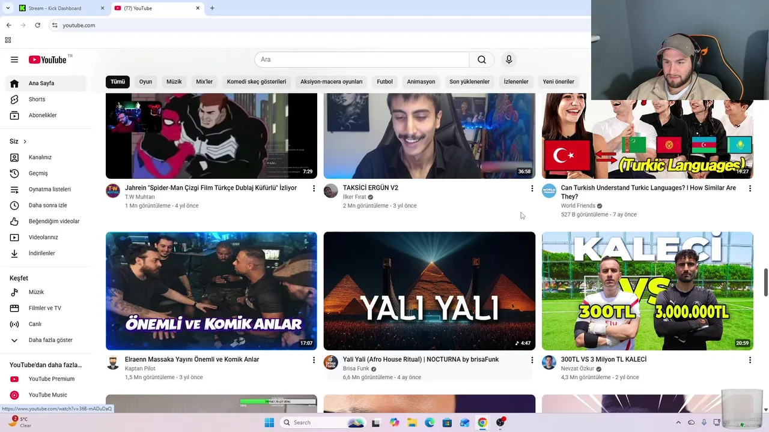Image resolution: width=769 pixels, height=432 pixels.
Task: Select the İzlenenler filter chip
Action: 516,82
